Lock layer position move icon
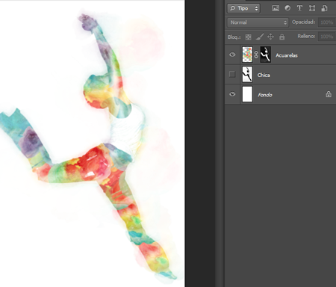Image resolution: width=336 pixels, height=287 pixels. point(270,37)
